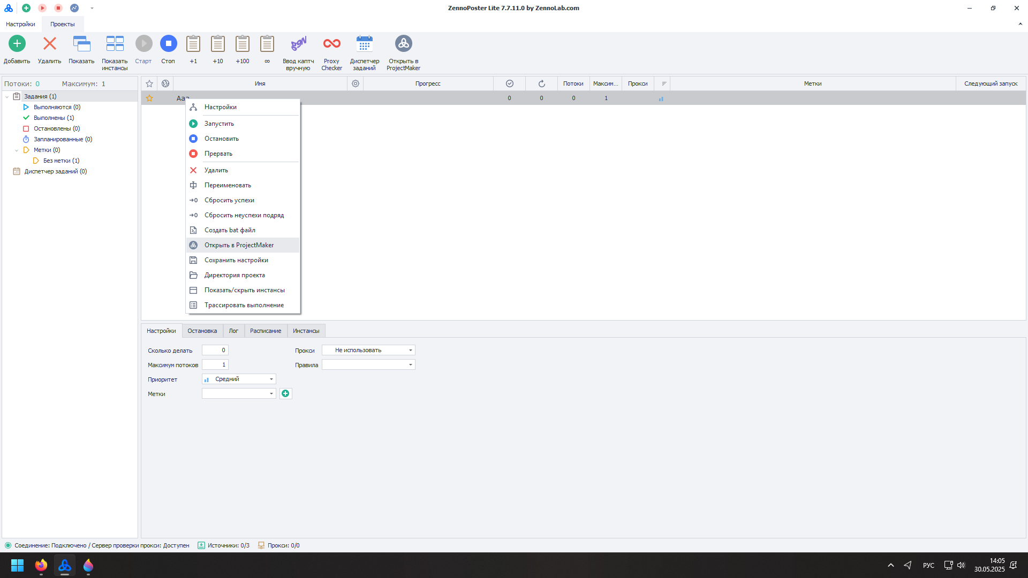Toggle the favorite star on project row
This screenshot has height=578, width=1028.
pyautogui.click(x=149, y=98)
